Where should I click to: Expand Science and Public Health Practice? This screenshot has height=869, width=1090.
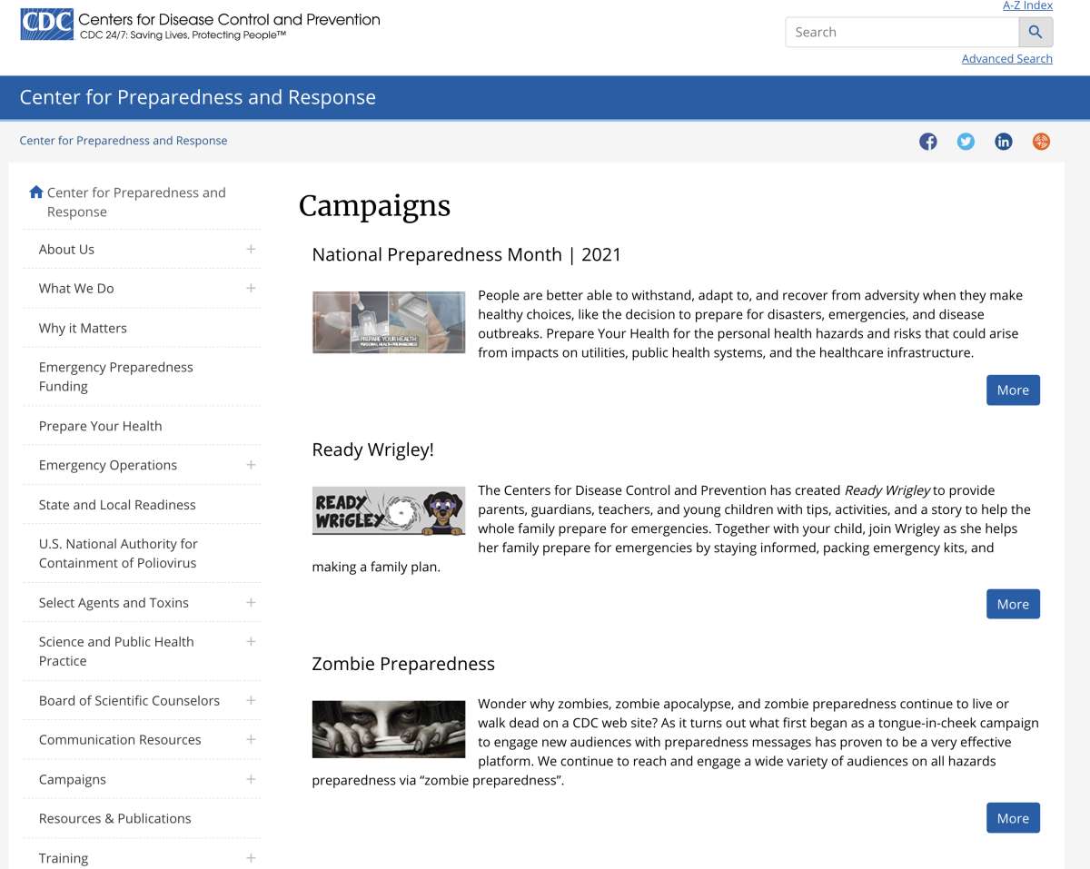[x=251, y=641]
